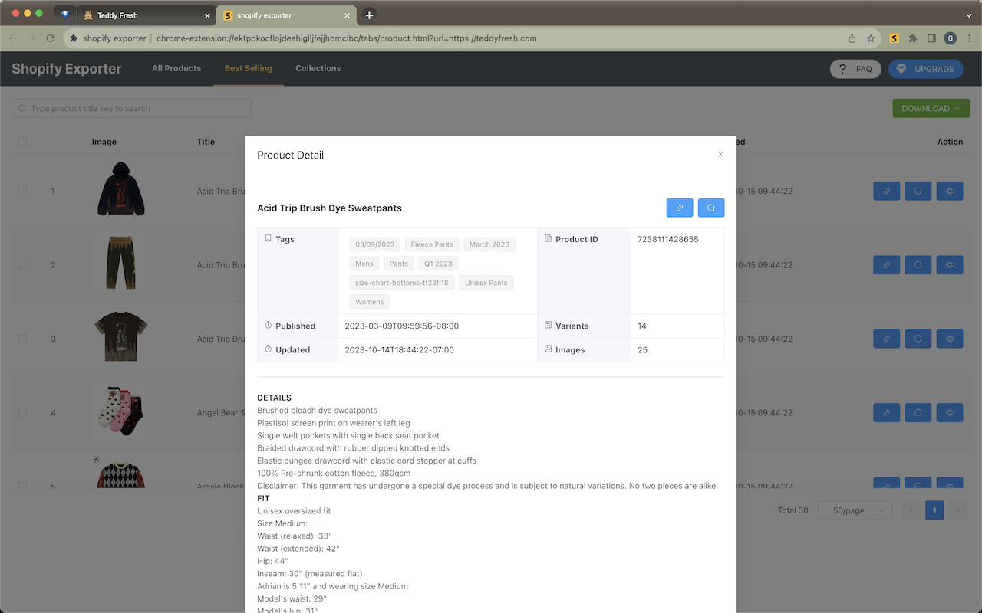Open product link button in Product Detail
Image resolution: width=982 pixels, height=613 pixels.
680,208
